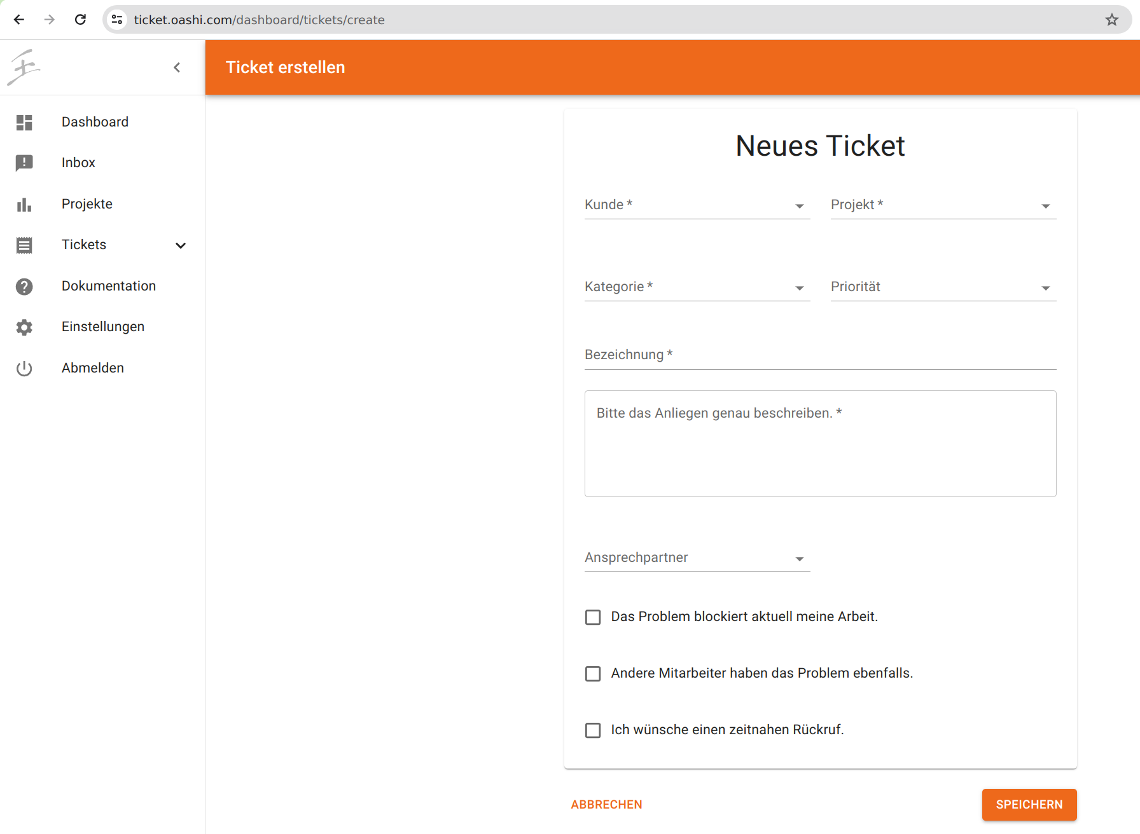Click the Abmelden power icon
Viewport: 1140px width, 834px height.
24,368
